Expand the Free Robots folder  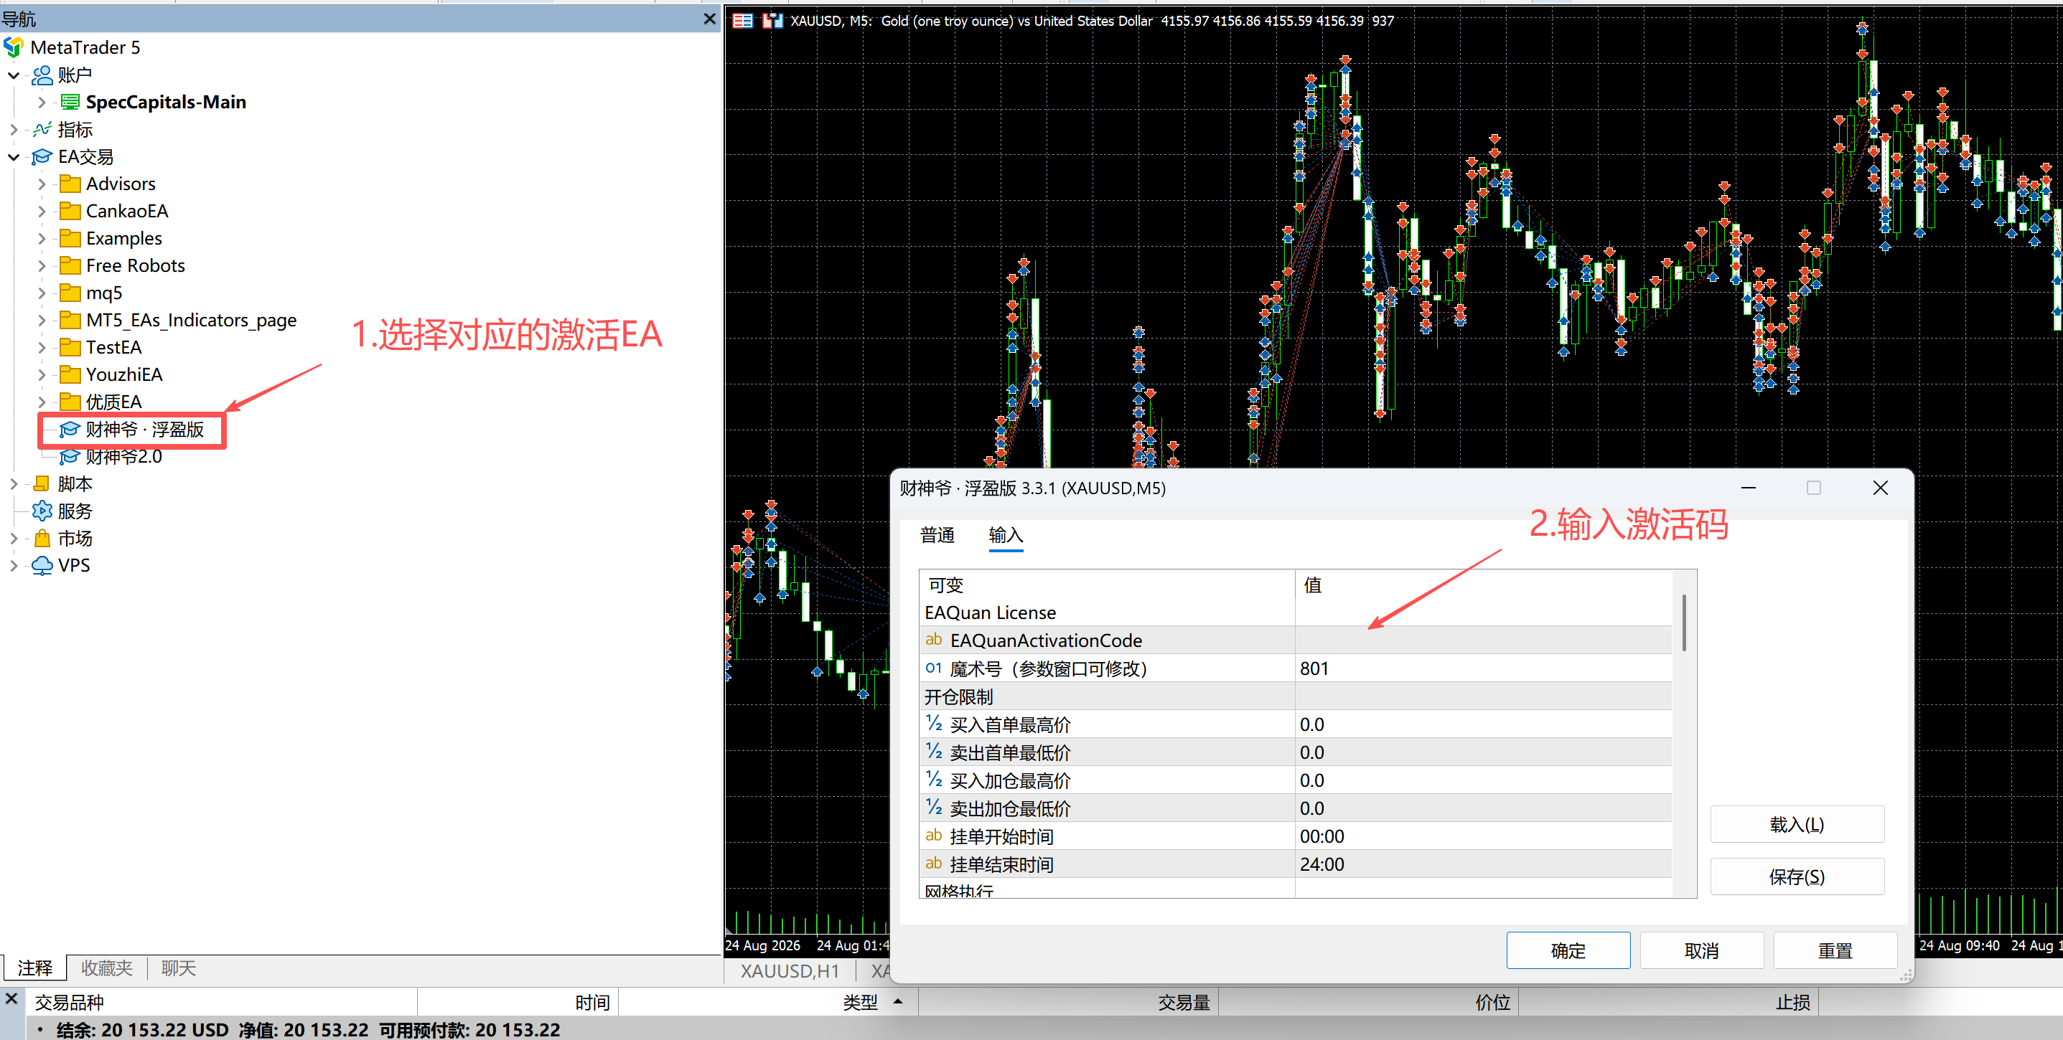click(42, 265)
